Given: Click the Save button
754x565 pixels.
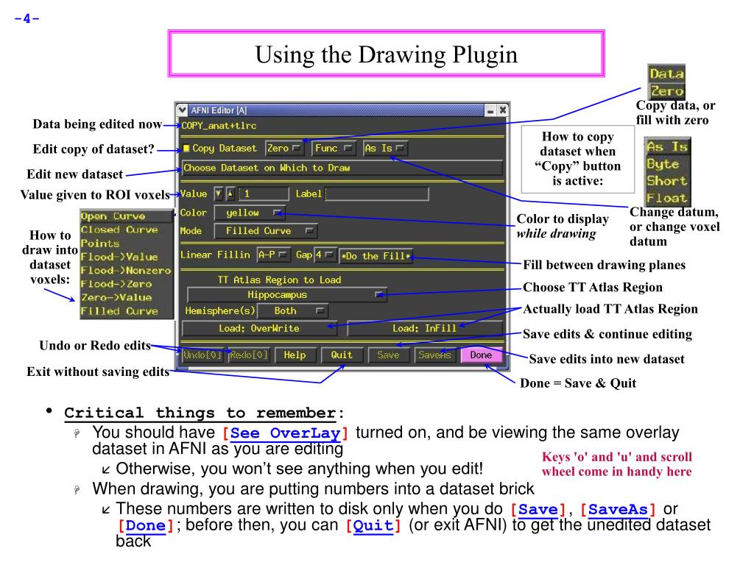Looking at the screenshot, I should coord(388,355).
